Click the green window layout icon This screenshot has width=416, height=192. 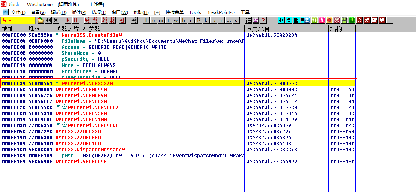352,20
